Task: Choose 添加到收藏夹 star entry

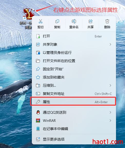Action: coord(74,77)
